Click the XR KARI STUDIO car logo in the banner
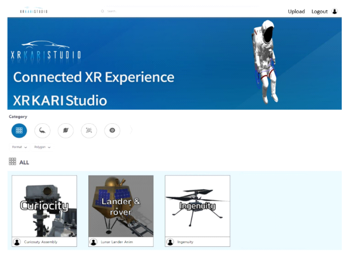Screen dimensions: 351x259 point(46,52)
